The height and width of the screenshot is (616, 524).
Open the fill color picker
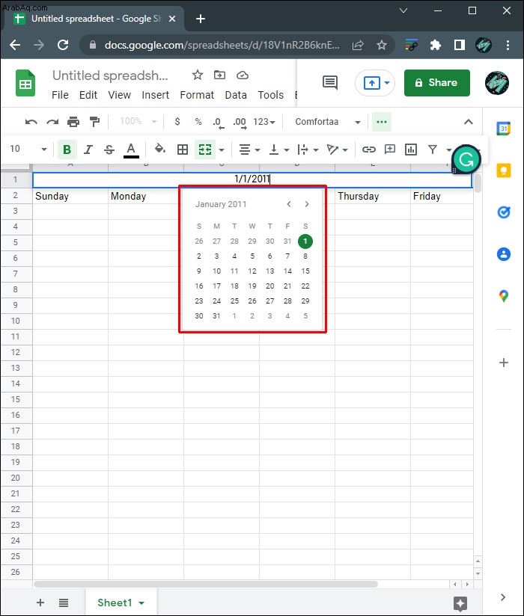(x=159, y=149)
